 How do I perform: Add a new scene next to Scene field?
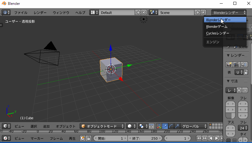tap(198, 12)
